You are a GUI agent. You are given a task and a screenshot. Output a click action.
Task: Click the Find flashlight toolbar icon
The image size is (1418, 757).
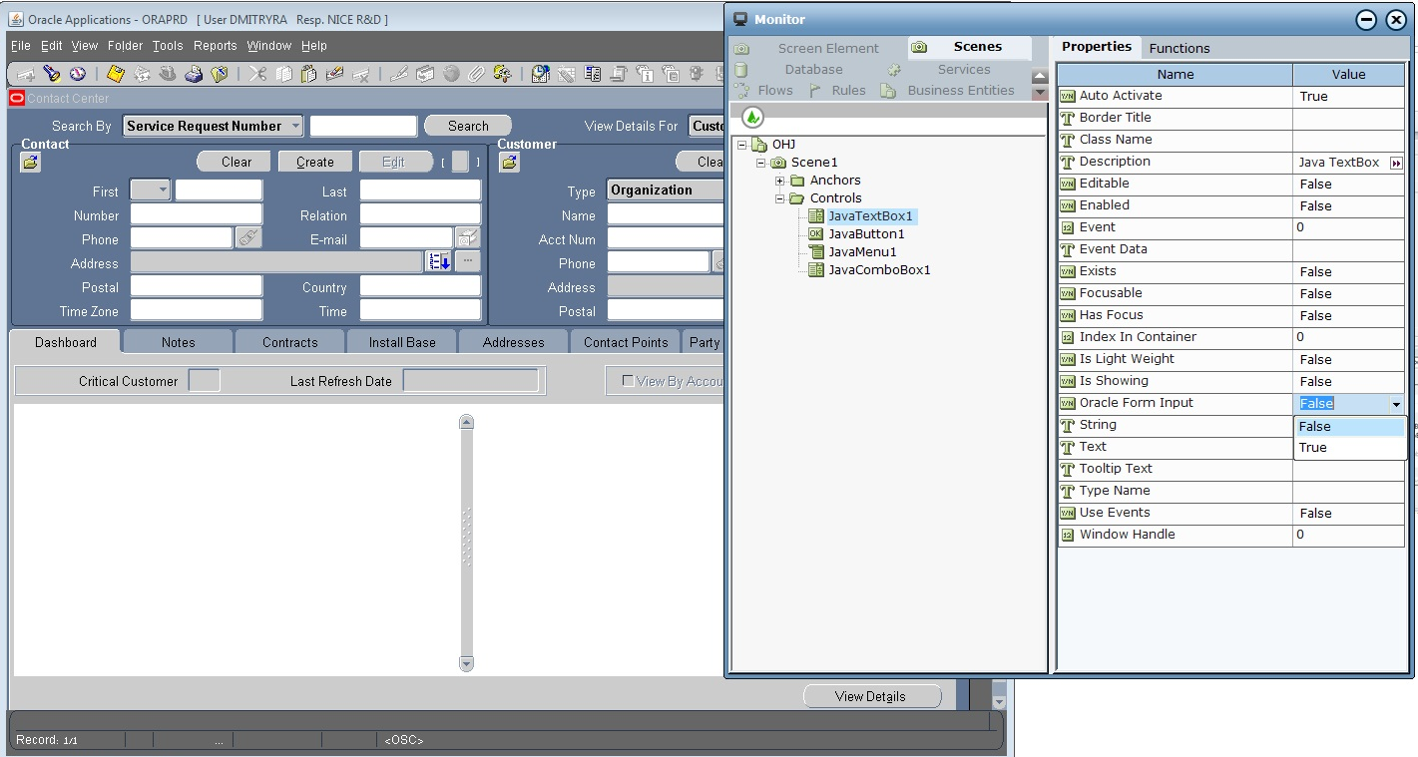51,74
